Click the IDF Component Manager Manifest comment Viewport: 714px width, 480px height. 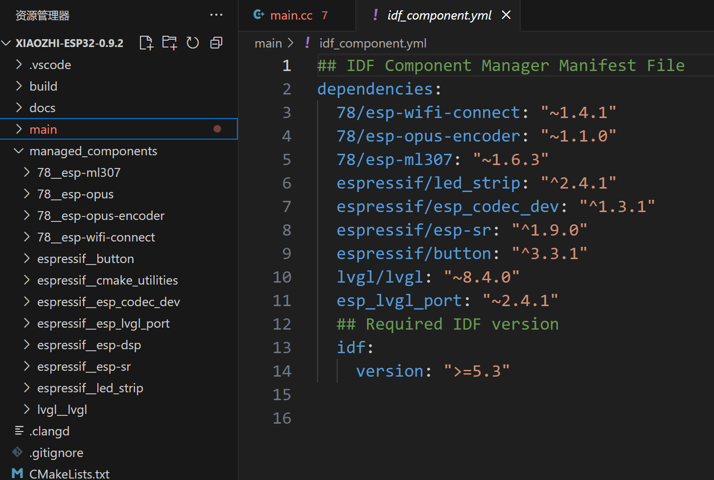tap(501, 66)
